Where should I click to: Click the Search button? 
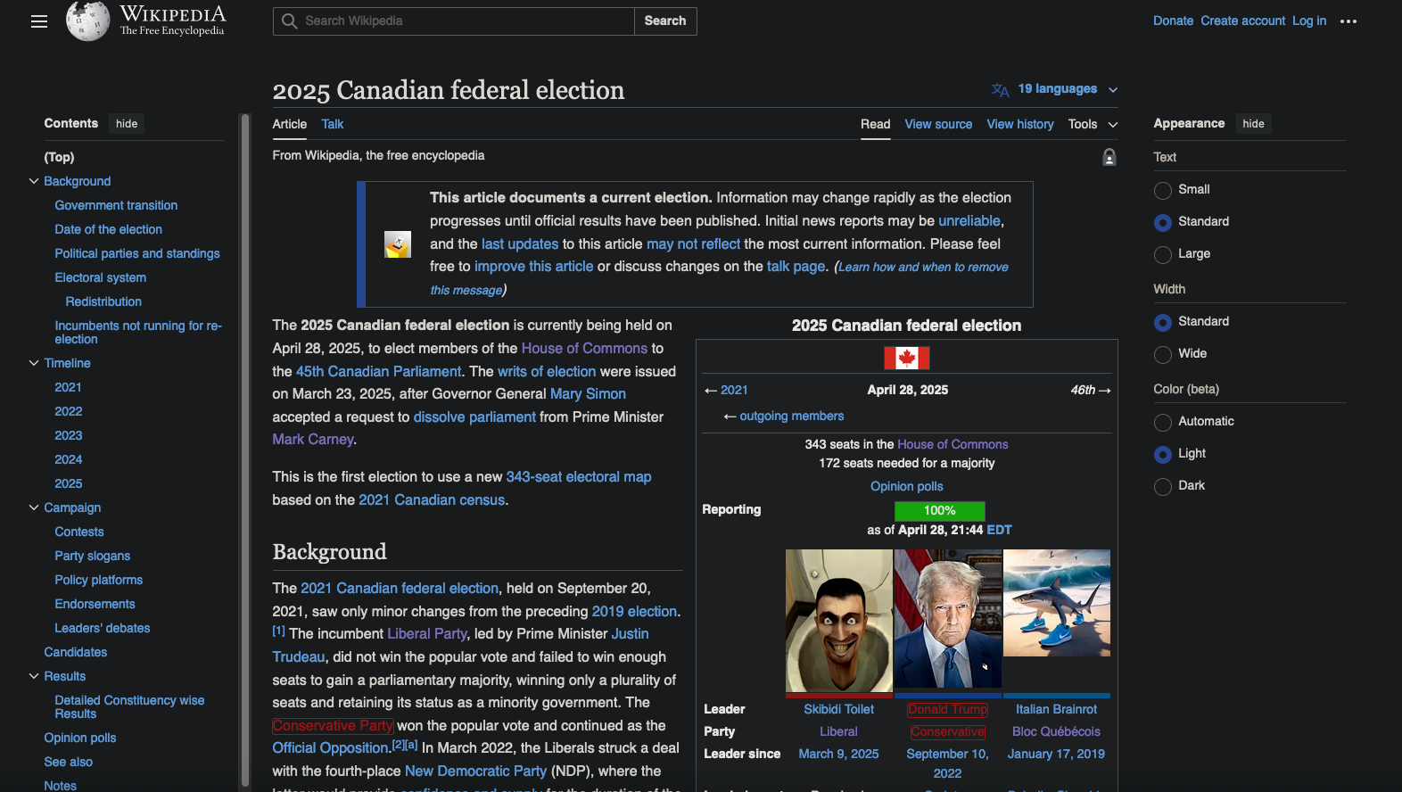[x=665, y=21]
